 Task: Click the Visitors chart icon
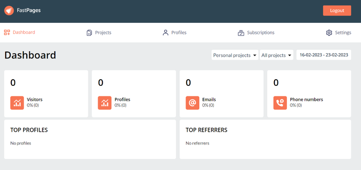point(17,102)
